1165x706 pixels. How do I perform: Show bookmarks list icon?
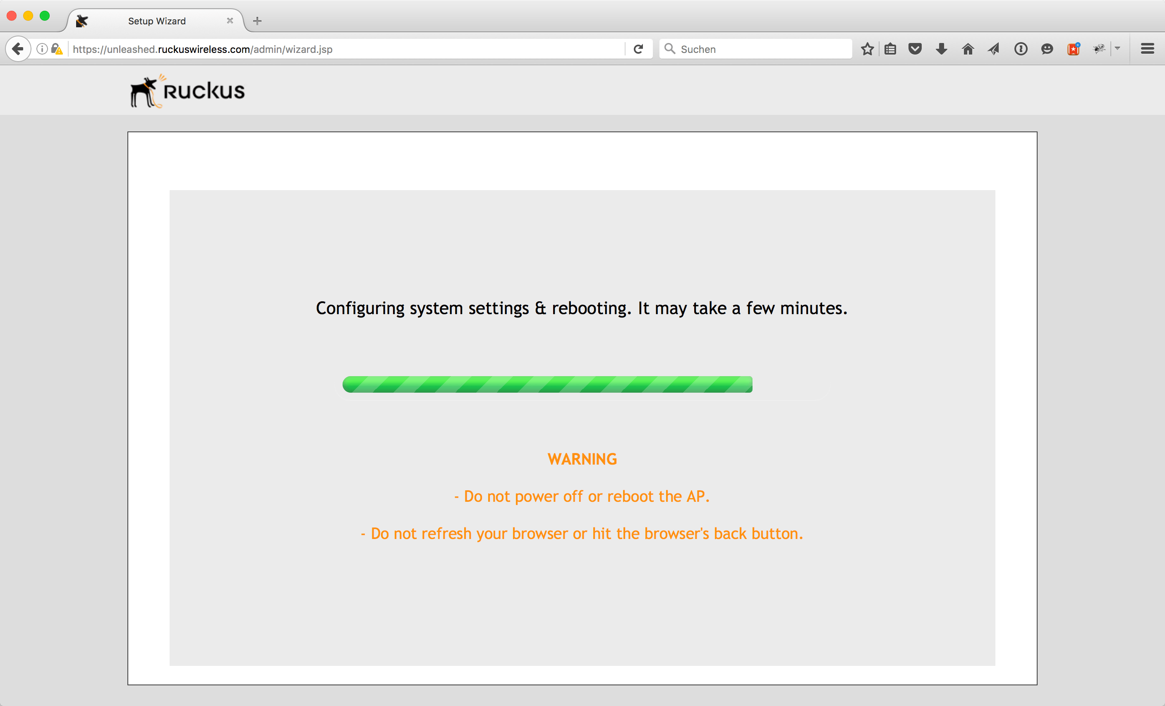890,49
